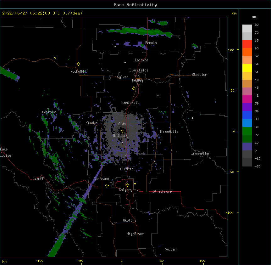Click the Blackfalds city label
Image resolution: width=271 pixels, height=265 pixels.
139,70
